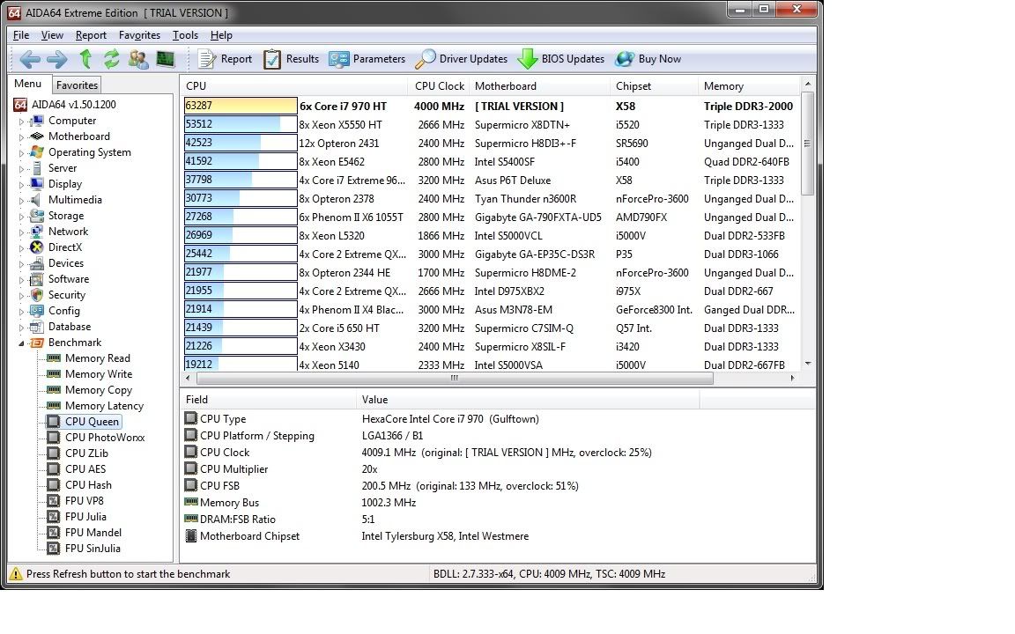Click the Forward navigation arrow icon
Screen dimensions: 1015x634
coord(57,59)
